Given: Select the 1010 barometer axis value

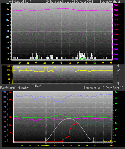Looking at the screenshot, I should 116,25.
